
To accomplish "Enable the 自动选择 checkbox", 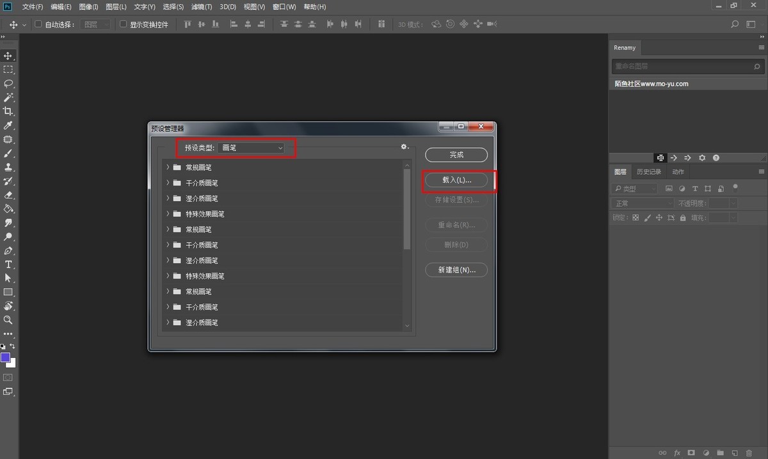I will click(38, 24).
